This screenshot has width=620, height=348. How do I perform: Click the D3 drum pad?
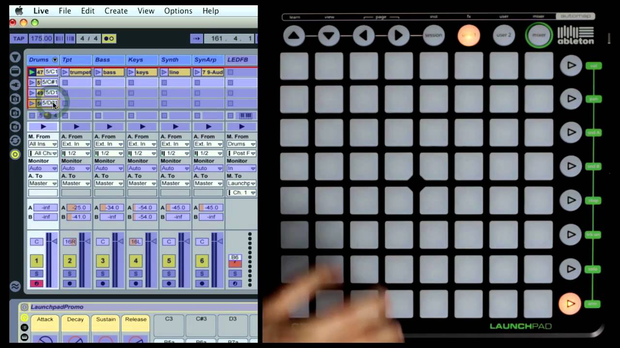click(233, 326)
